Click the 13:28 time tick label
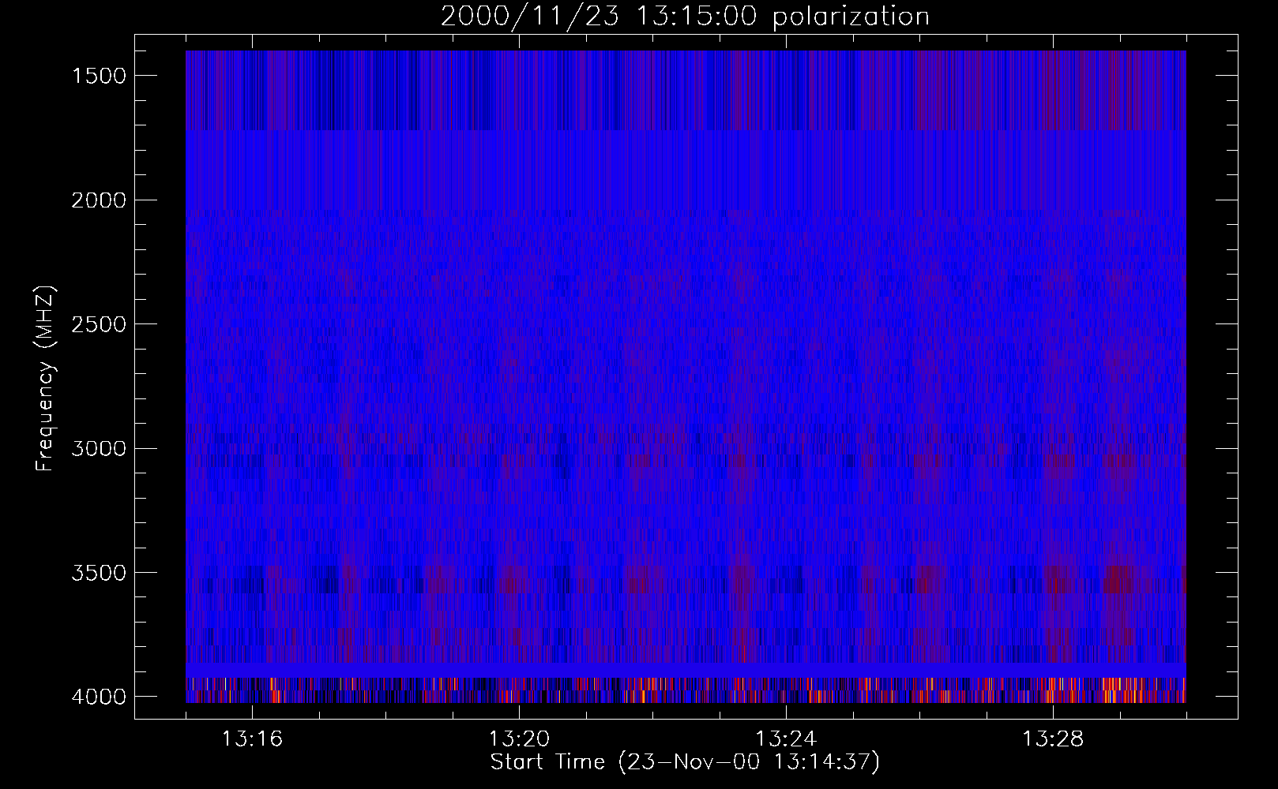The width and height of the screenshot is (1278, 789). [x=1053, y=739]
